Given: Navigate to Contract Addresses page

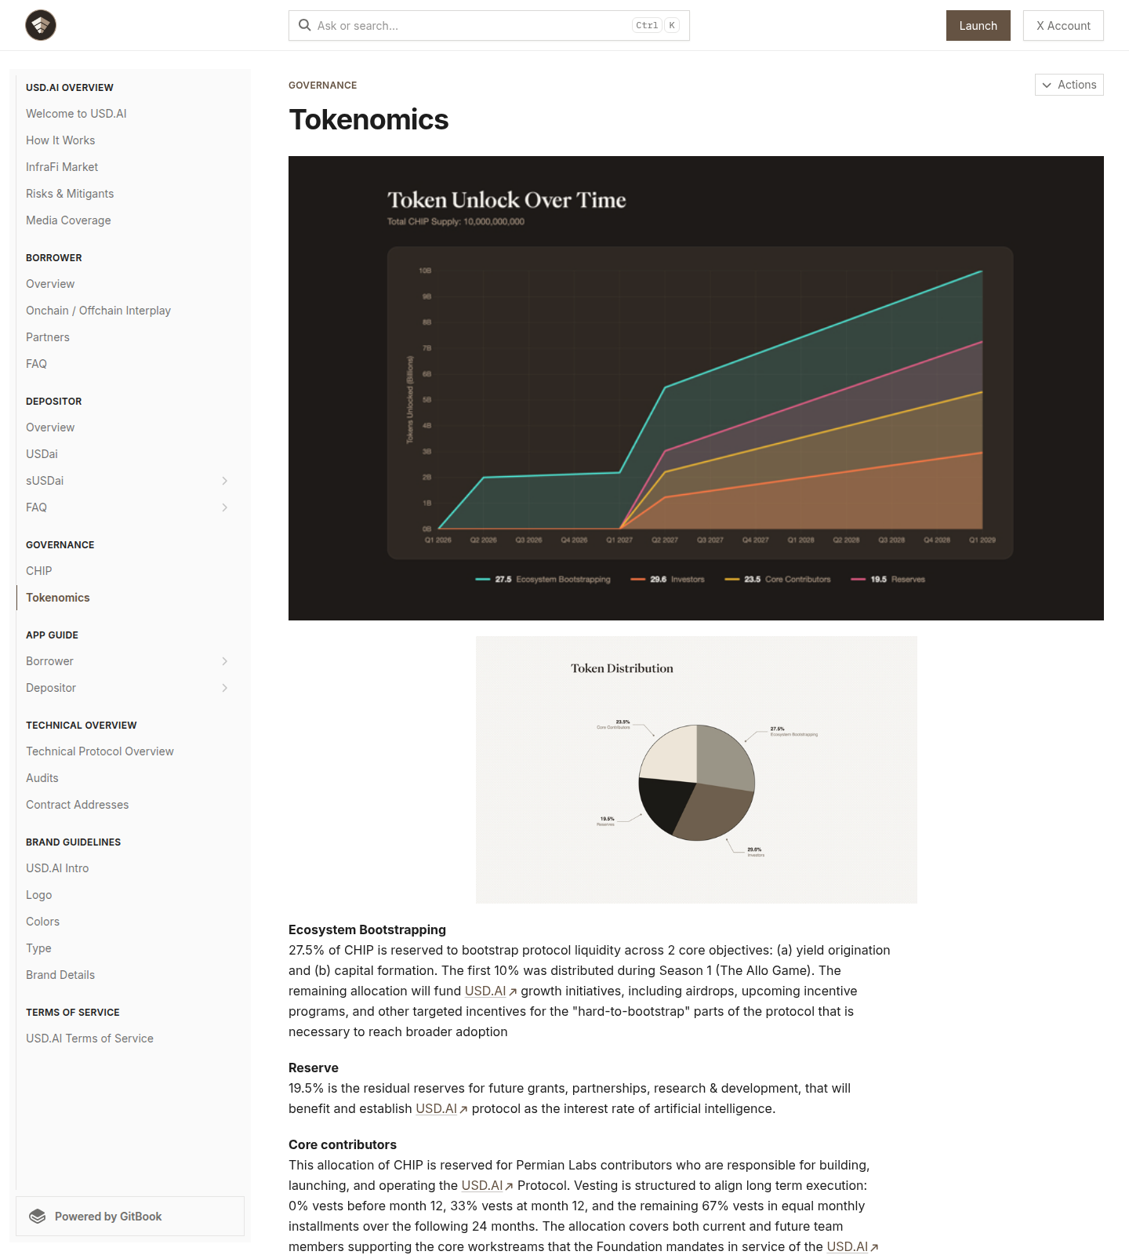Looking at the screenshot, I should [78, 805].
